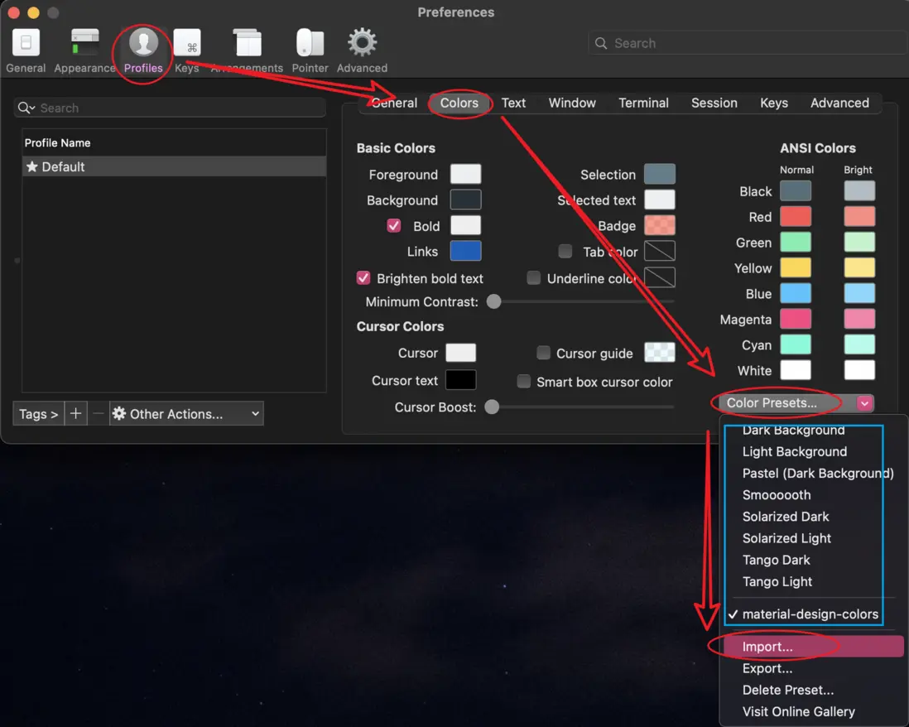Adjust the Cursor Boost slider

tap(492, 407)
